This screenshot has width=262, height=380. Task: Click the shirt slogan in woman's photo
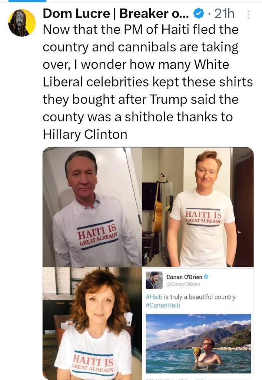pyautogui.click(x=93, y=363)
